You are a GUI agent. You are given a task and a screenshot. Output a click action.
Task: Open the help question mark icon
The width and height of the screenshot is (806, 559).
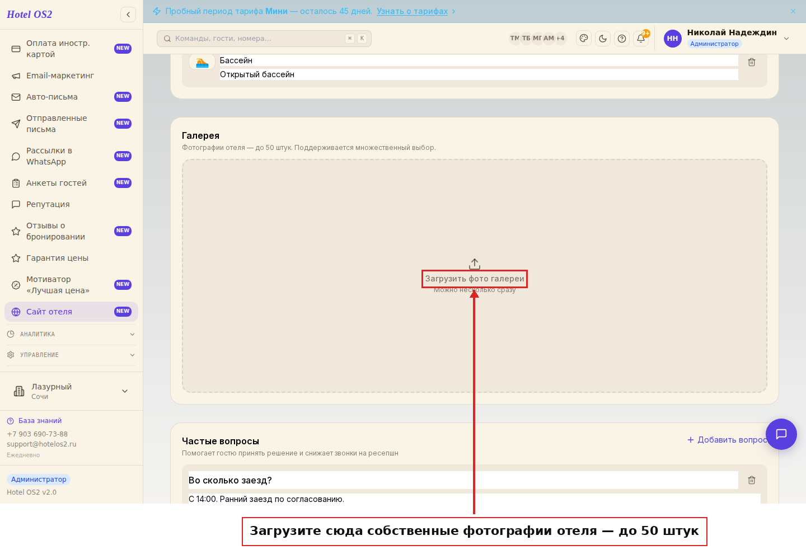coord(622,38)
